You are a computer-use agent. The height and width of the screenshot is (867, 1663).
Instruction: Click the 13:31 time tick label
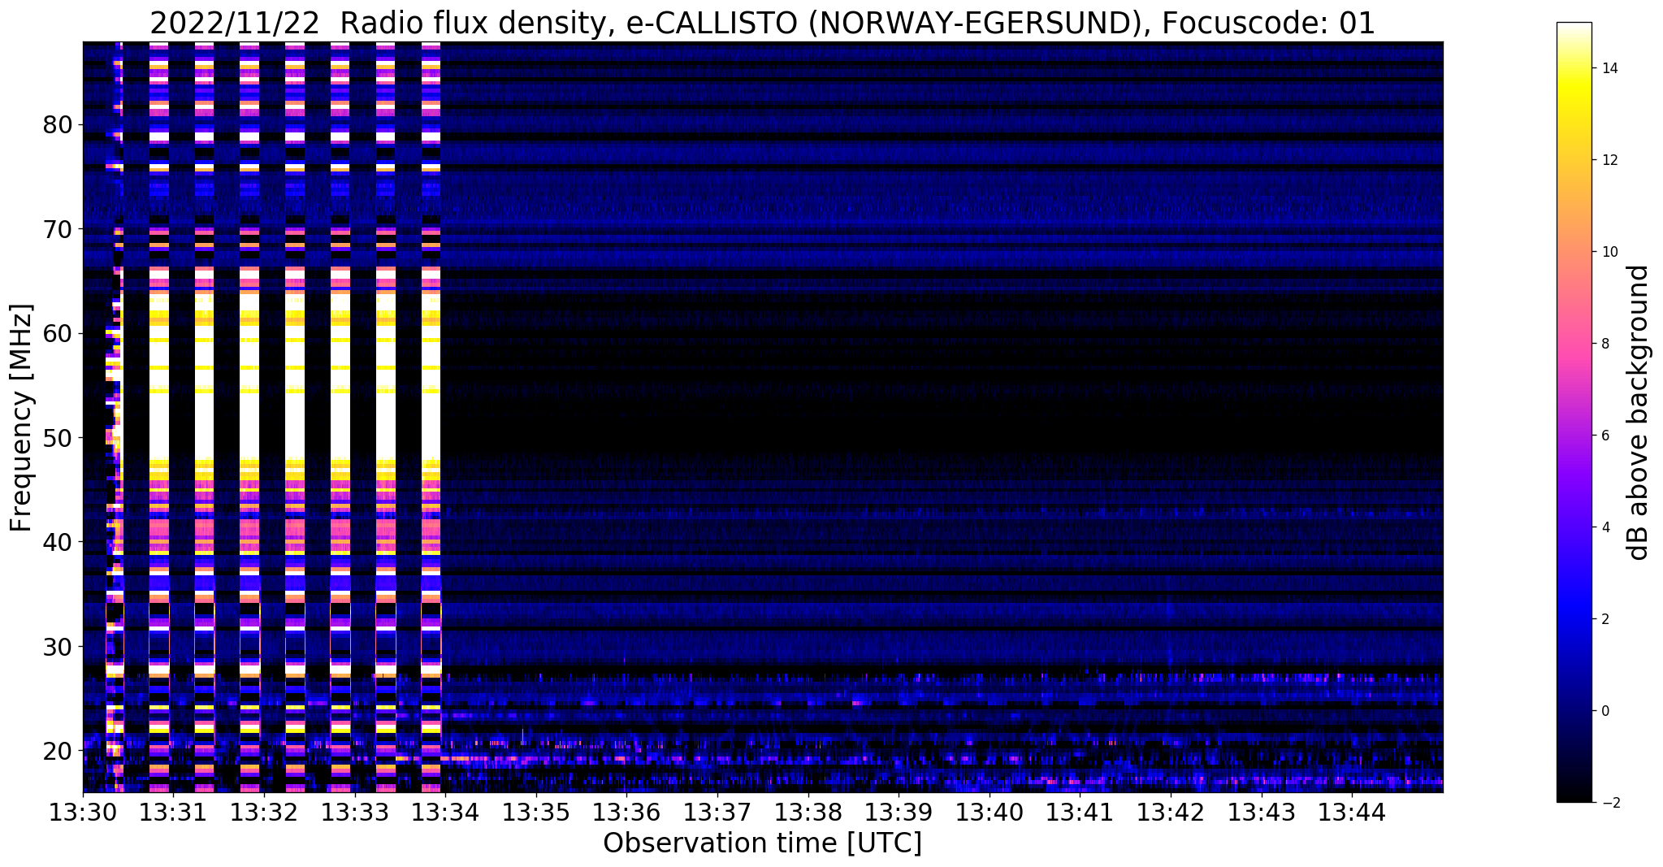[174, 812]
